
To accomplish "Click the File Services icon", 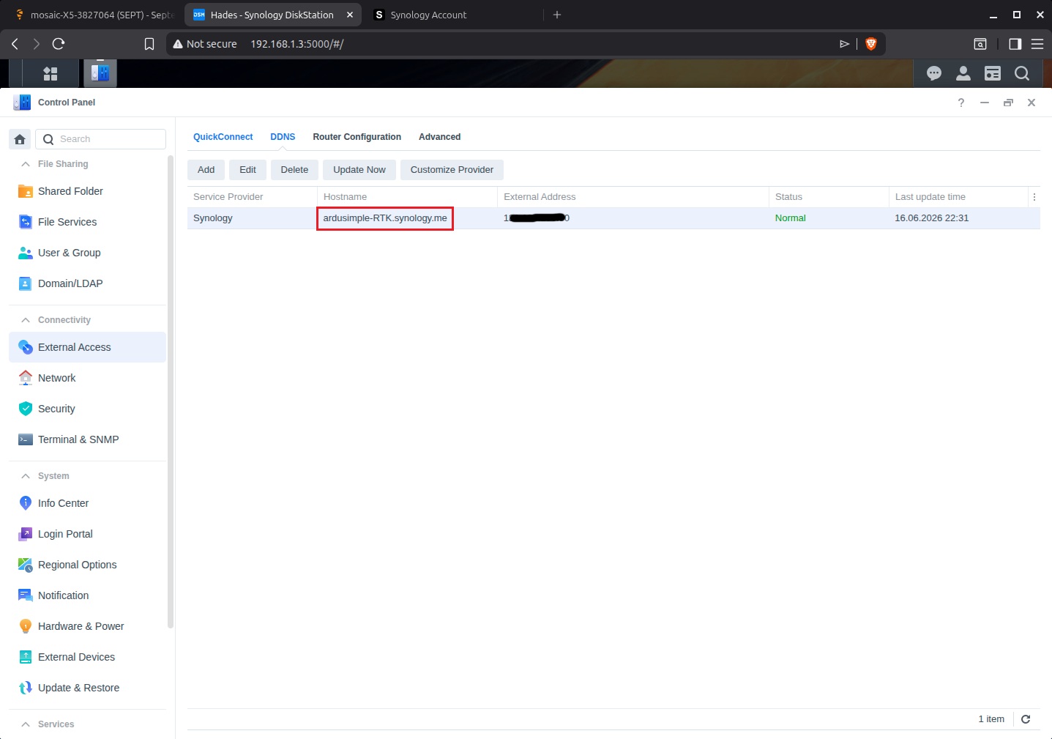I will click(25, 222).
